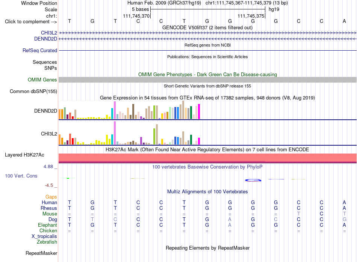
Task: Click the X_tropicalis species row label
Action: (x=44, y=236)
